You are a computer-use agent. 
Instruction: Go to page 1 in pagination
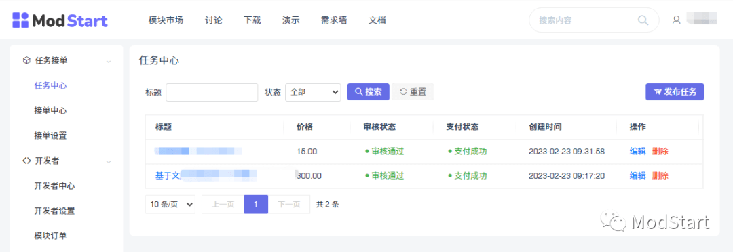(256, 205)
